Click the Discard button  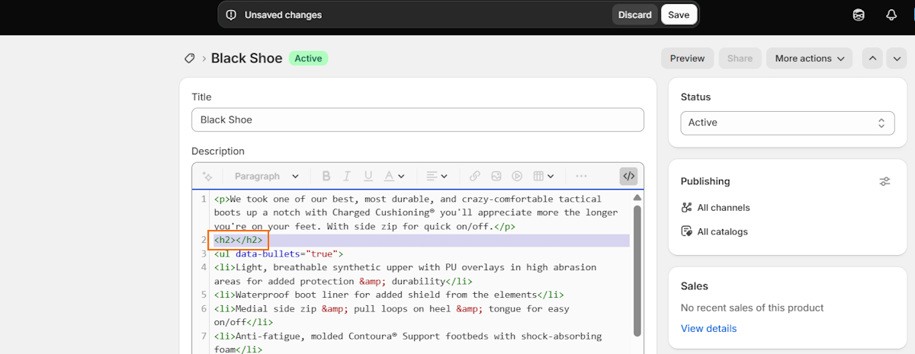(x=635, y=14)
